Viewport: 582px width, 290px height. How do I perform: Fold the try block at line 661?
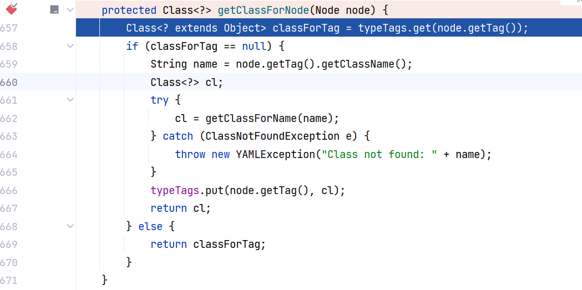(70, 100)
